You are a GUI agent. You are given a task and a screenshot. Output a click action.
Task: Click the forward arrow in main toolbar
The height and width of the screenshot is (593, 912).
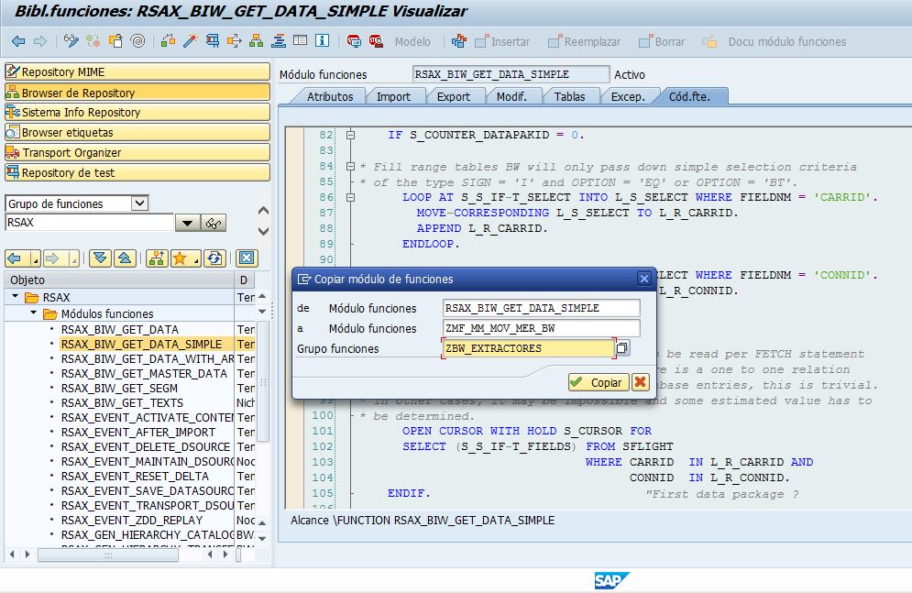coord(40,41)
